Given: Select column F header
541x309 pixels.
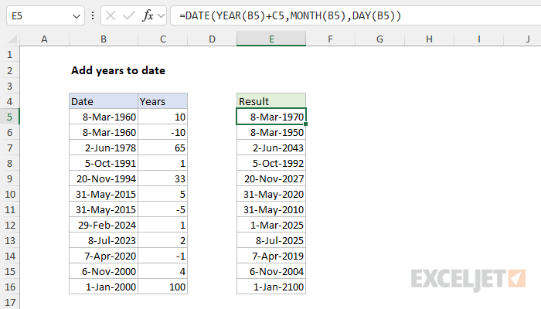Looking at the screenshot, I should (x=331, y=39).
